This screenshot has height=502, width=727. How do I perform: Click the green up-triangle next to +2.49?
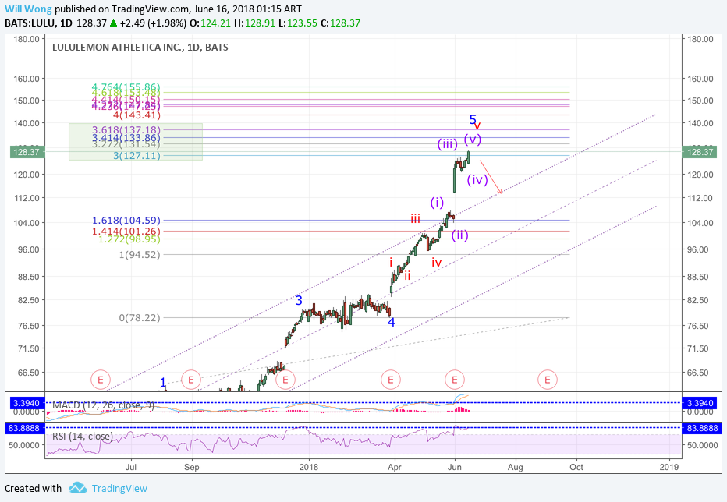coord(113,23)
